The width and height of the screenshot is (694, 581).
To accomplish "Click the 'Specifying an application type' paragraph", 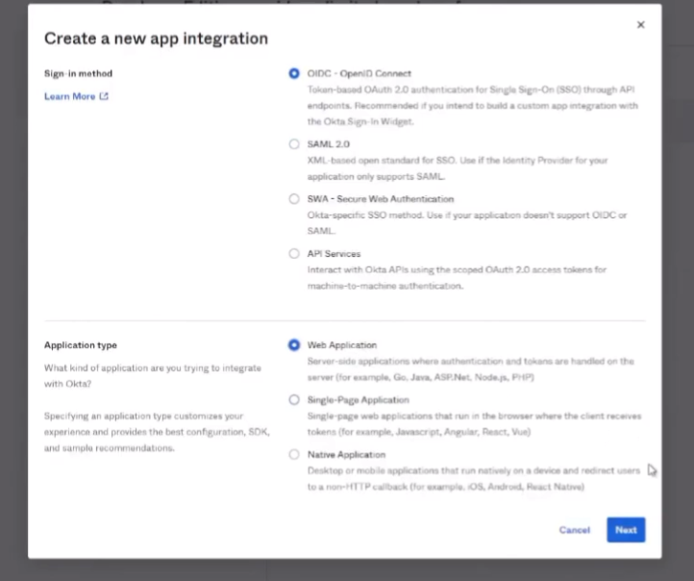I will pos(157,432).
